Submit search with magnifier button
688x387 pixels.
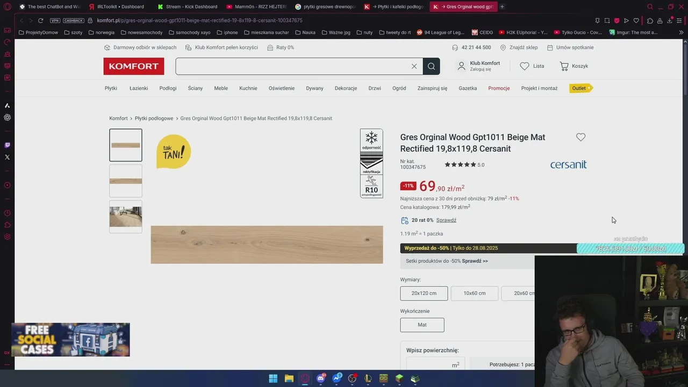[x=431, y=66]
